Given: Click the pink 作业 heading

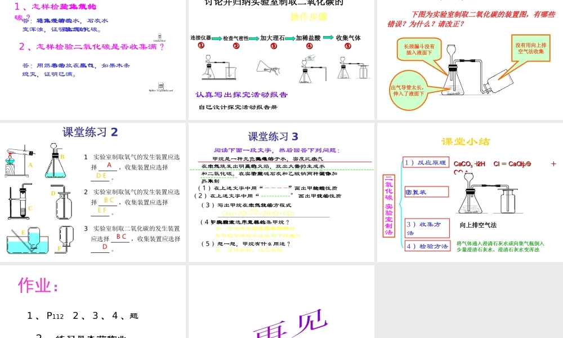Looking at the screenshot, I should point(38,285).
